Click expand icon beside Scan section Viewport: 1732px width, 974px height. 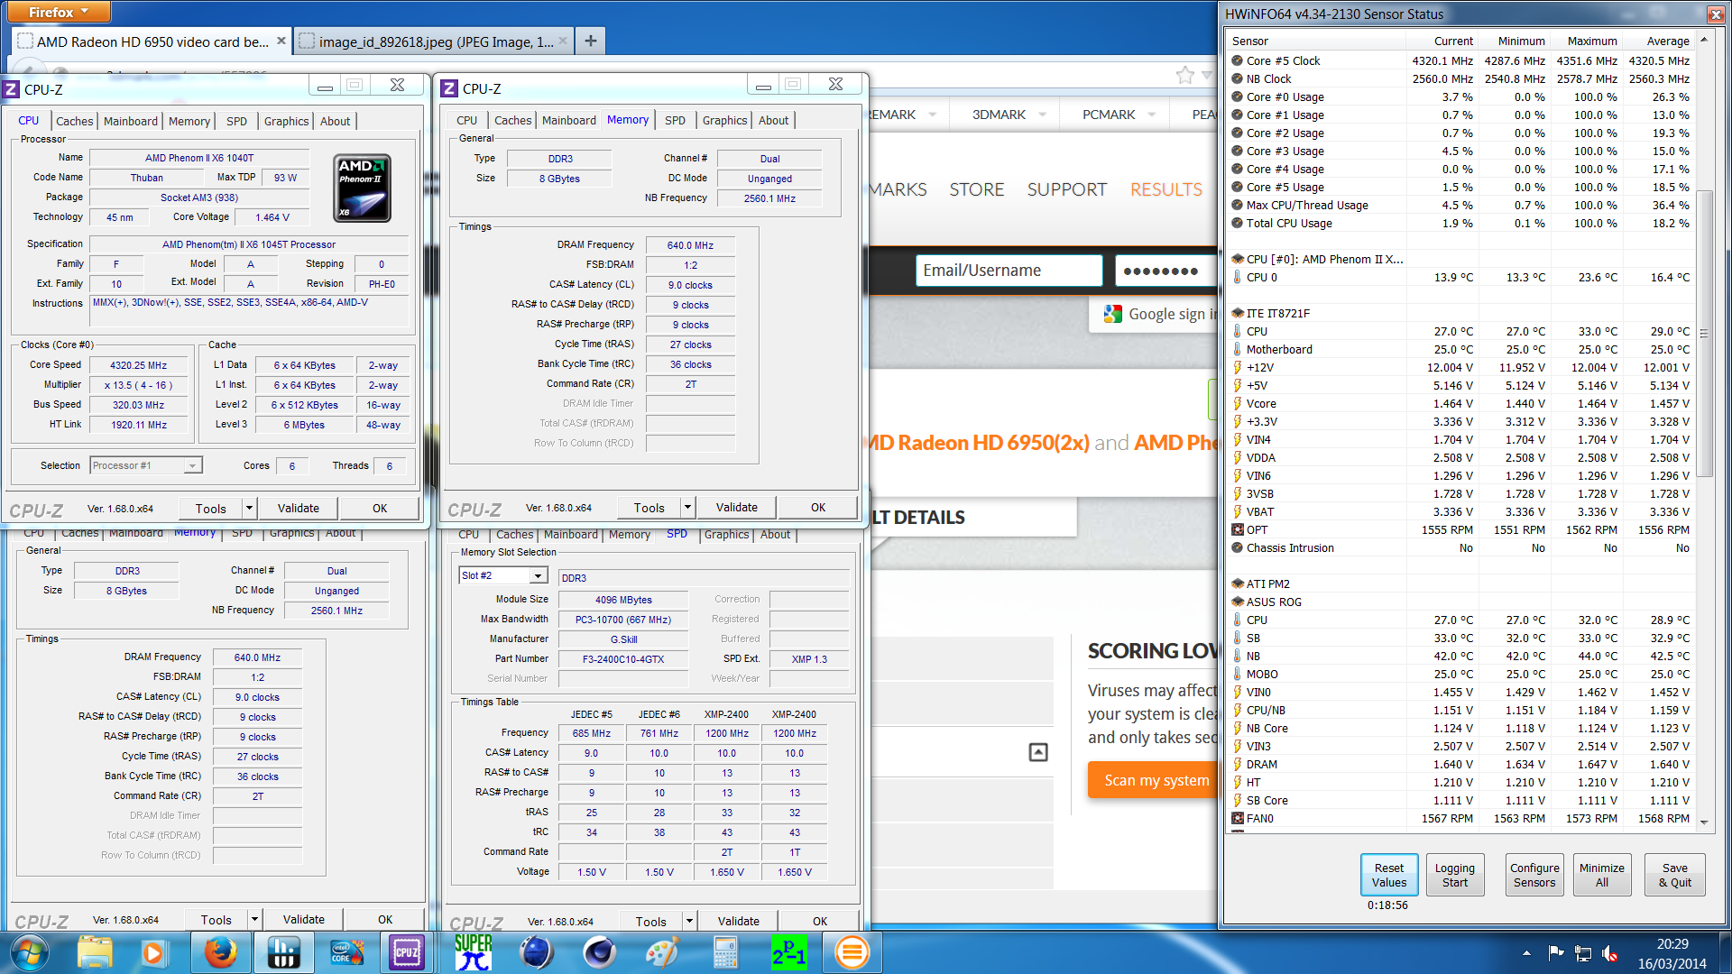click(x=1038, y=752)
